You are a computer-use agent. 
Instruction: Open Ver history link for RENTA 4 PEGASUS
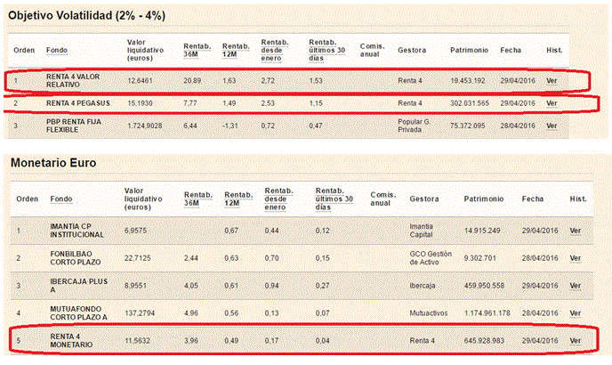coord(552,103)
